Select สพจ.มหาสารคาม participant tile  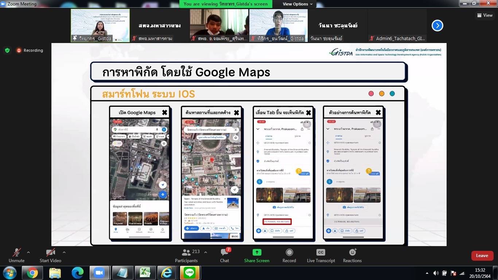coord(160,26)
